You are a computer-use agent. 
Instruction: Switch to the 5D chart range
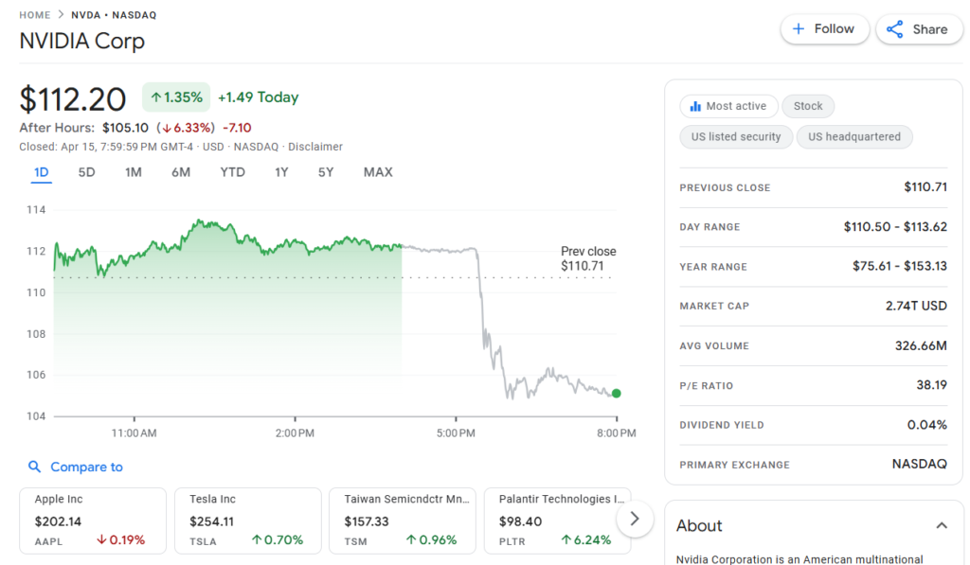86,172
